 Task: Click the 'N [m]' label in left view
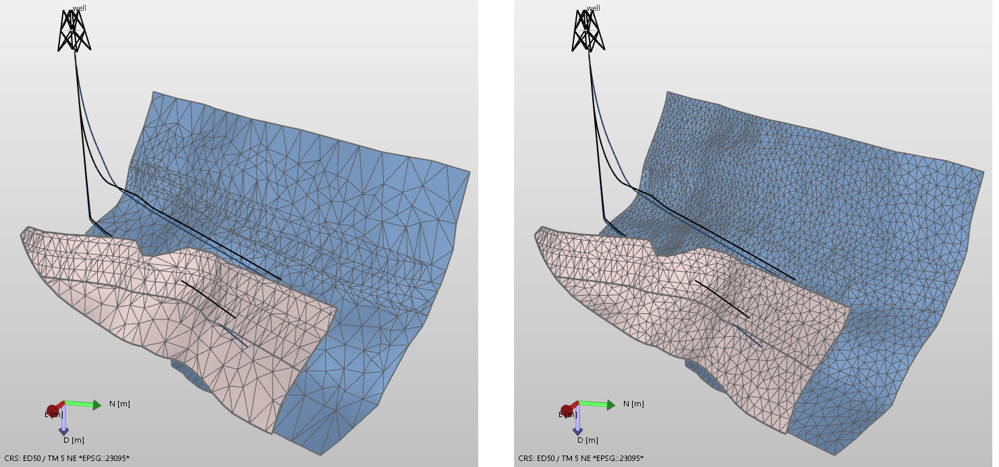pyautogui.click(x=119, y=404)
